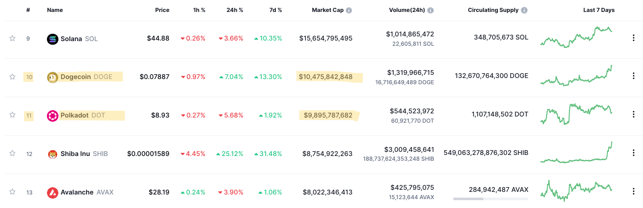This screenshot has height=208, width=643.
Task: Open Shiba Inu's last 7 days chart
Action: pos(576,153)
